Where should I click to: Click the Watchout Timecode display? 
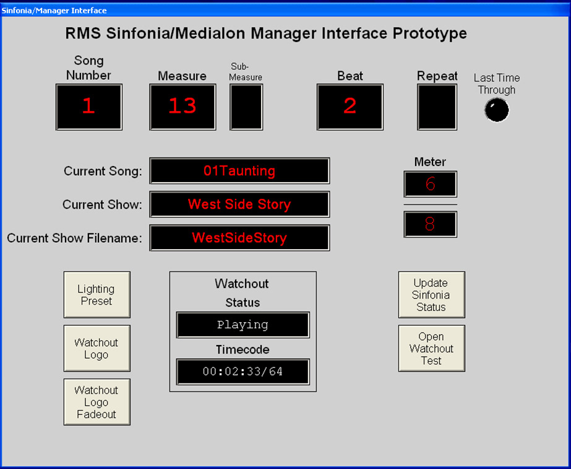243,372
